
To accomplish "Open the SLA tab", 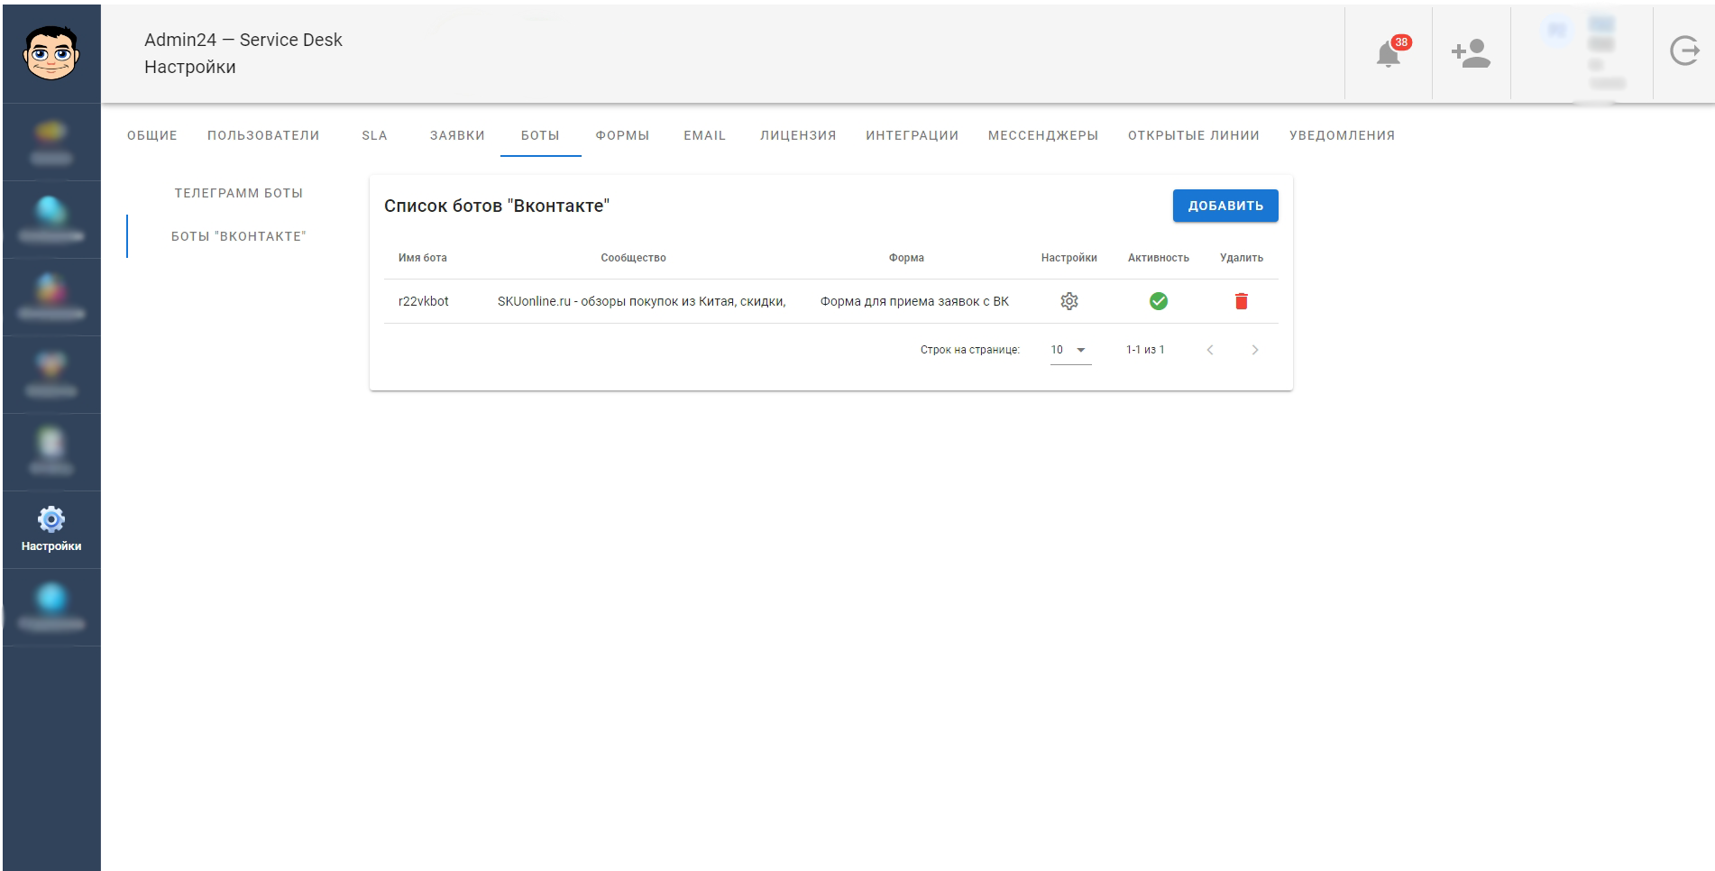I will click(x=374, y=135).
